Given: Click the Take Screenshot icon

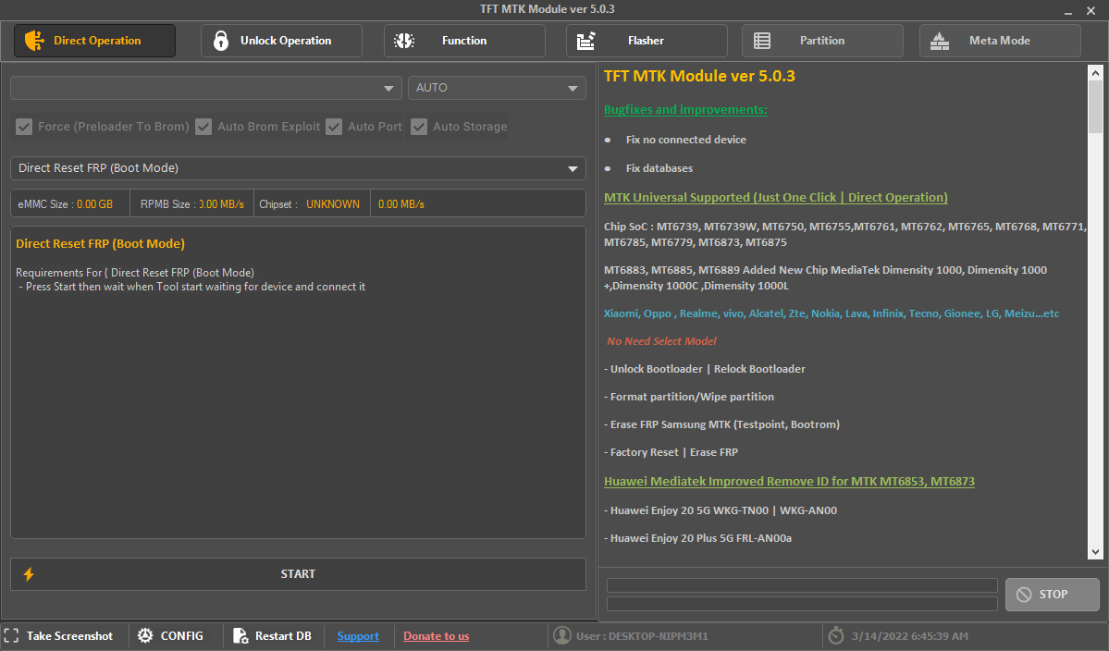Looking at the screenshot, I should 11,635.
